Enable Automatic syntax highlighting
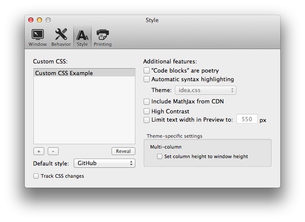Image resolution: width=305 pixels, height=222 pixels. (147, 79)
